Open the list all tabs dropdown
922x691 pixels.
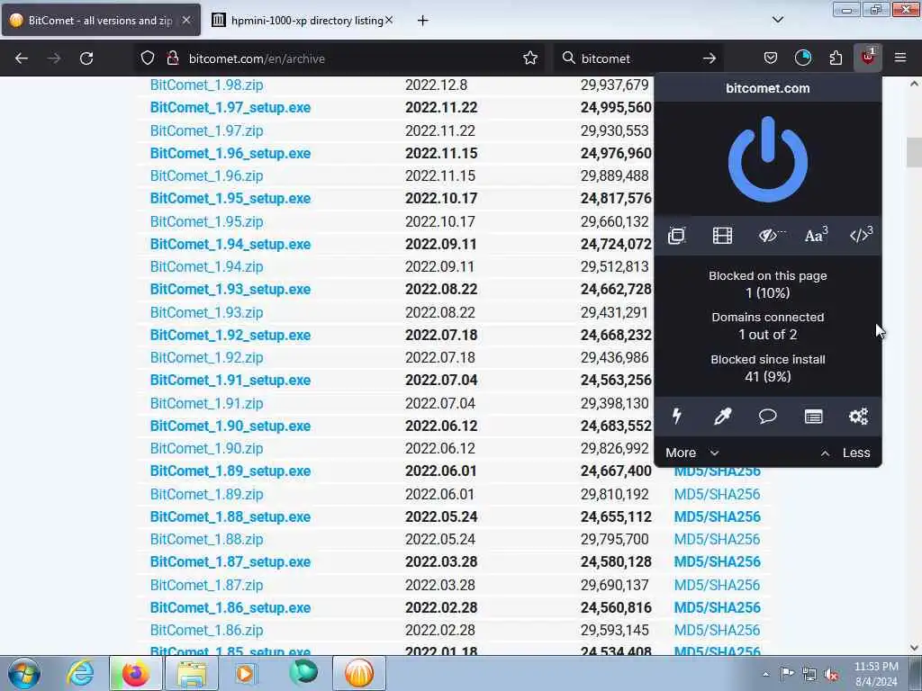pos(777,20)
